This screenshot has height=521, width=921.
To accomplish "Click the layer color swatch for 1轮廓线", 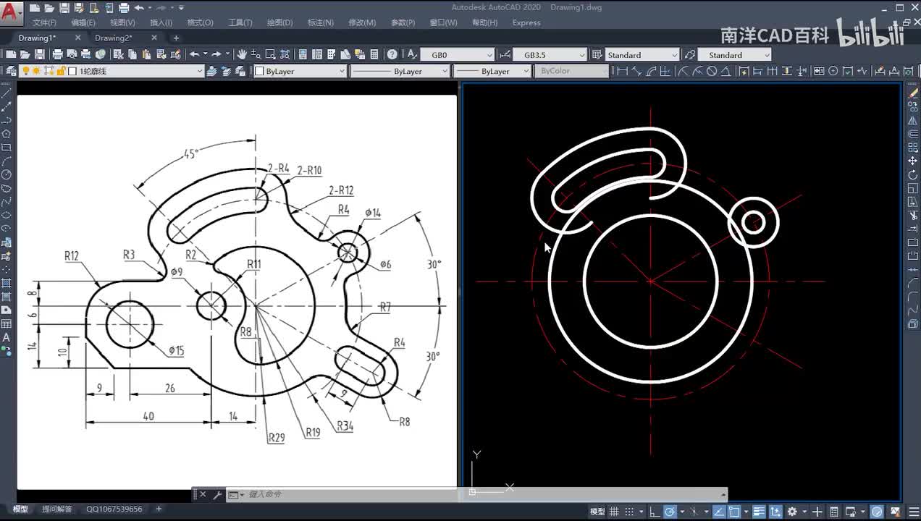I will (72, 71).
